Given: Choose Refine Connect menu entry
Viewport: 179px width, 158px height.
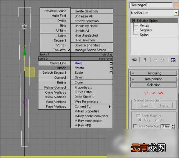Looking at the screenshot, I should pos(54,87).
